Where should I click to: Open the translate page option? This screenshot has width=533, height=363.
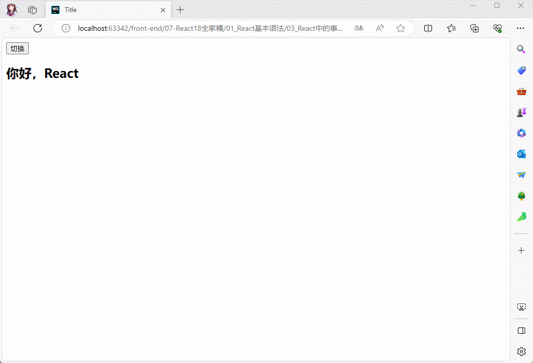pyautogui.click(x=359, y=28)
